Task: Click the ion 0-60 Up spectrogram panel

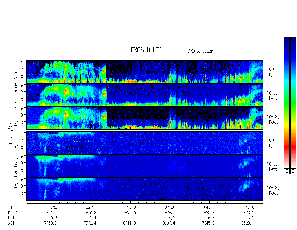Action: tap(145, 143)
